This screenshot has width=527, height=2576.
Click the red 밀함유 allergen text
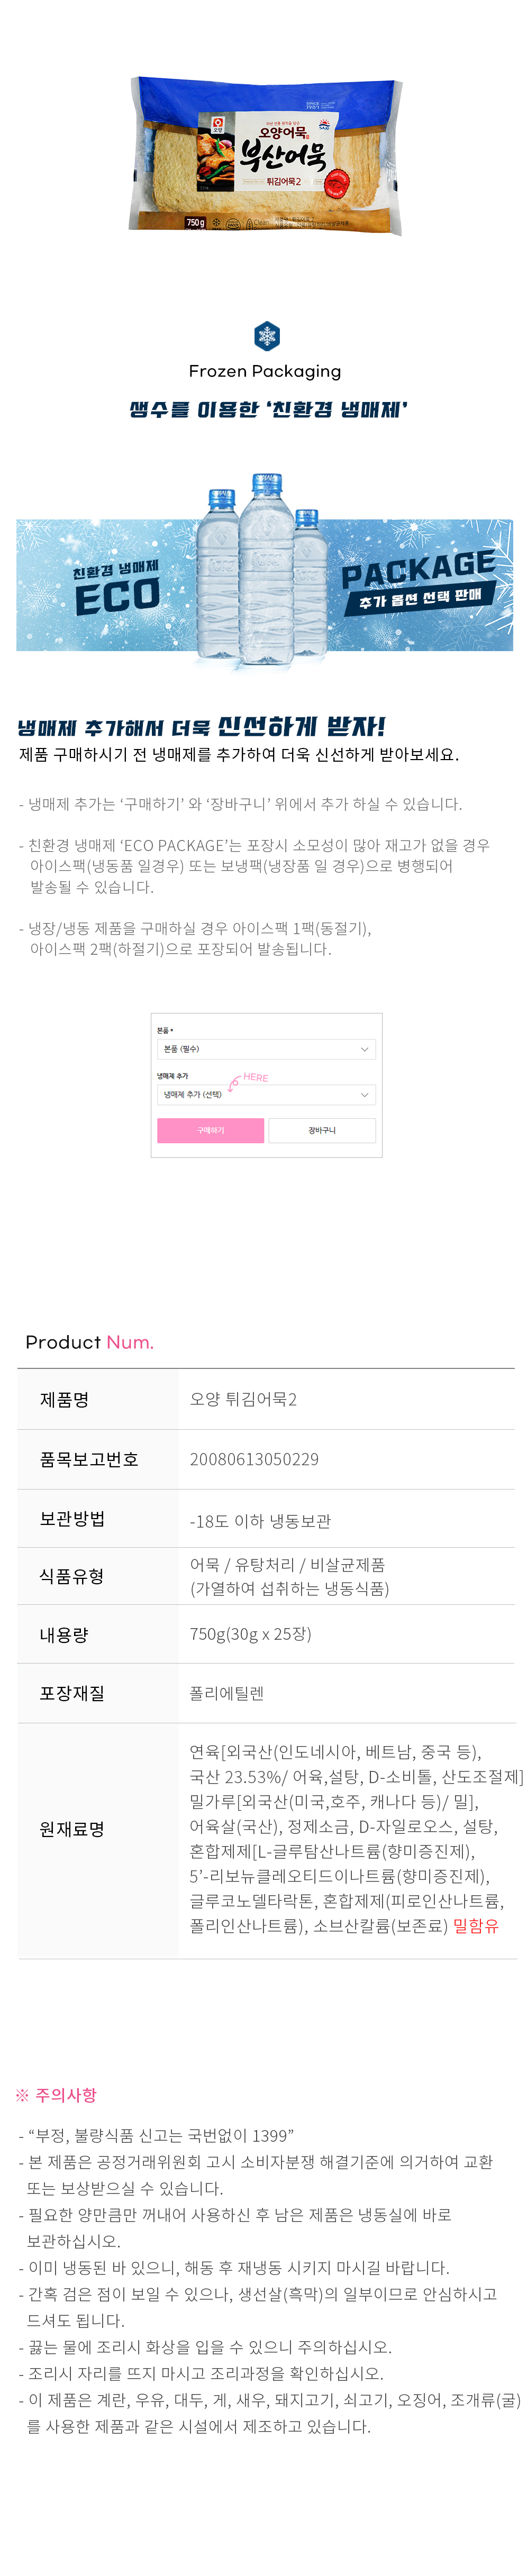pos(475,1926)
